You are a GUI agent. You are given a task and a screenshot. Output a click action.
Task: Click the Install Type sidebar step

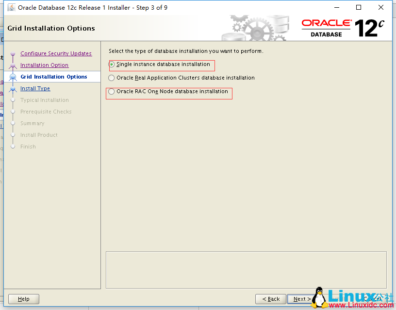(x=34, y=88)
